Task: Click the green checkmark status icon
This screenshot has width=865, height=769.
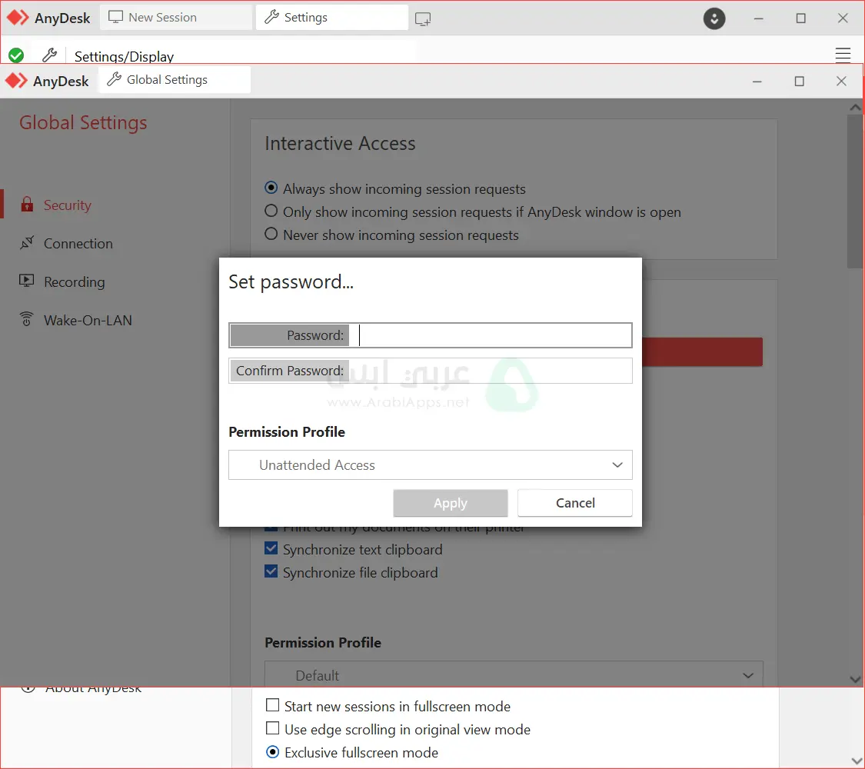Action: click(16, 55)
